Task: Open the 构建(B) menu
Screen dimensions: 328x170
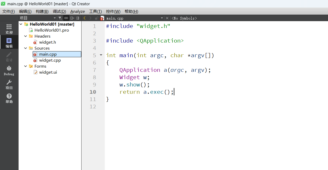Action: click(42, 11)
